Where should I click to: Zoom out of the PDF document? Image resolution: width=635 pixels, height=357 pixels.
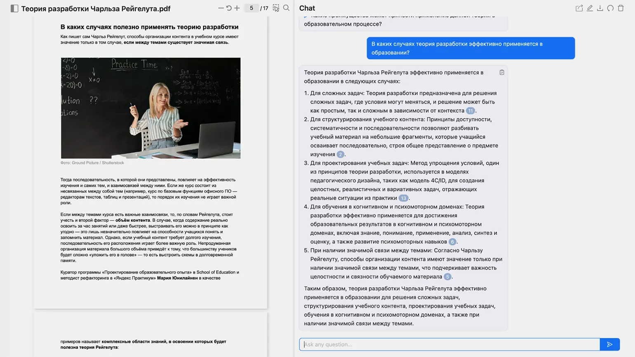pyautogui.click(x=221, y=8)
